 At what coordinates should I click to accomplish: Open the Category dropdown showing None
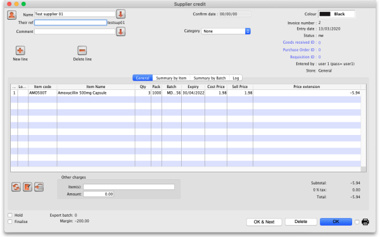coord(226,31)
